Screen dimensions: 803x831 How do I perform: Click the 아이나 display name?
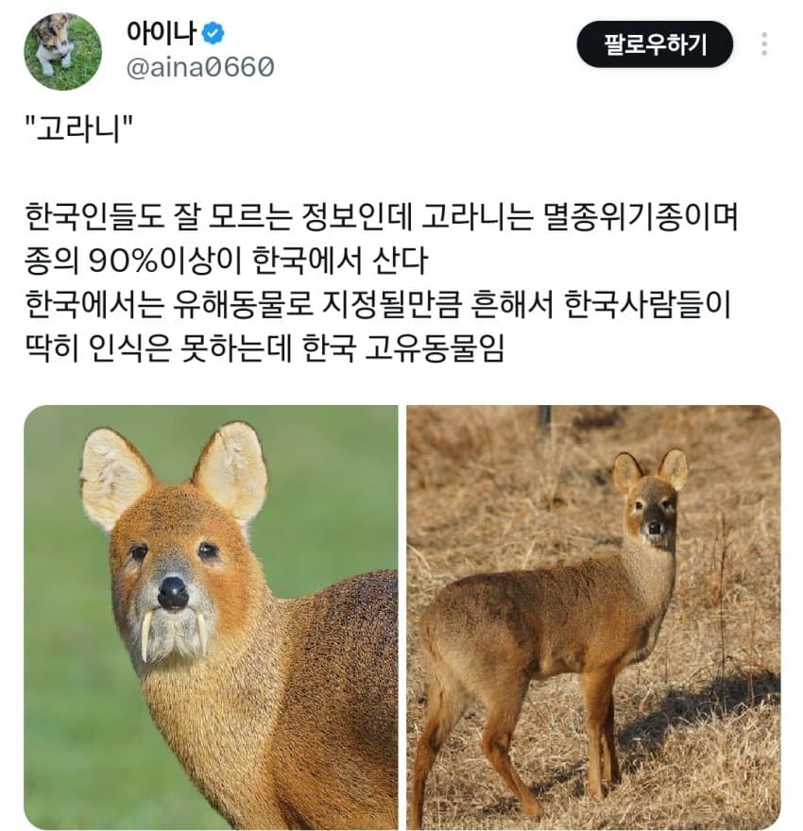point(161,33)
